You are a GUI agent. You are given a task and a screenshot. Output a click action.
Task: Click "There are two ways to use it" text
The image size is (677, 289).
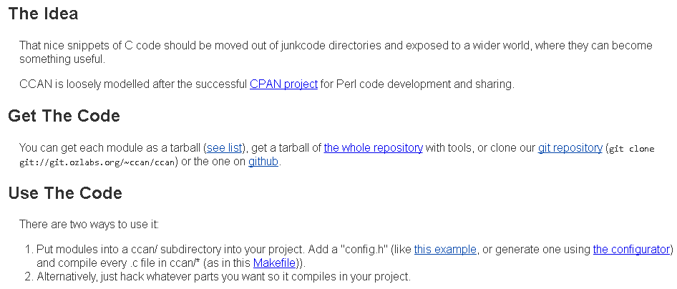point(88,224)
